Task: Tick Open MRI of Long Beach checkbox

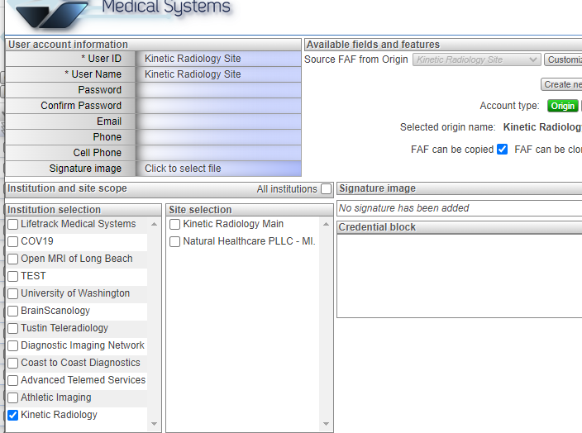Action: pyautogui.click(x=13, y=259)
